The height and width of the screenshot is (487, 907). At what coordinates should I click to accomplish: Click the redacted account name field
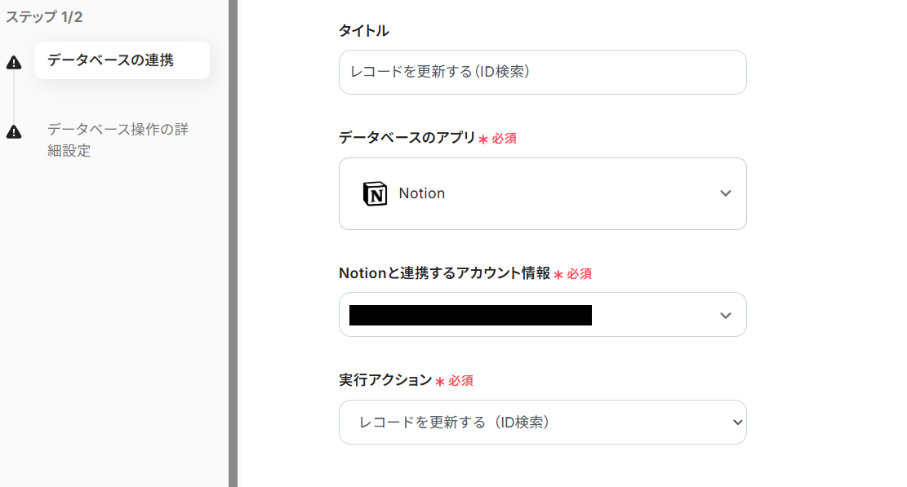[x=470, y=315]
